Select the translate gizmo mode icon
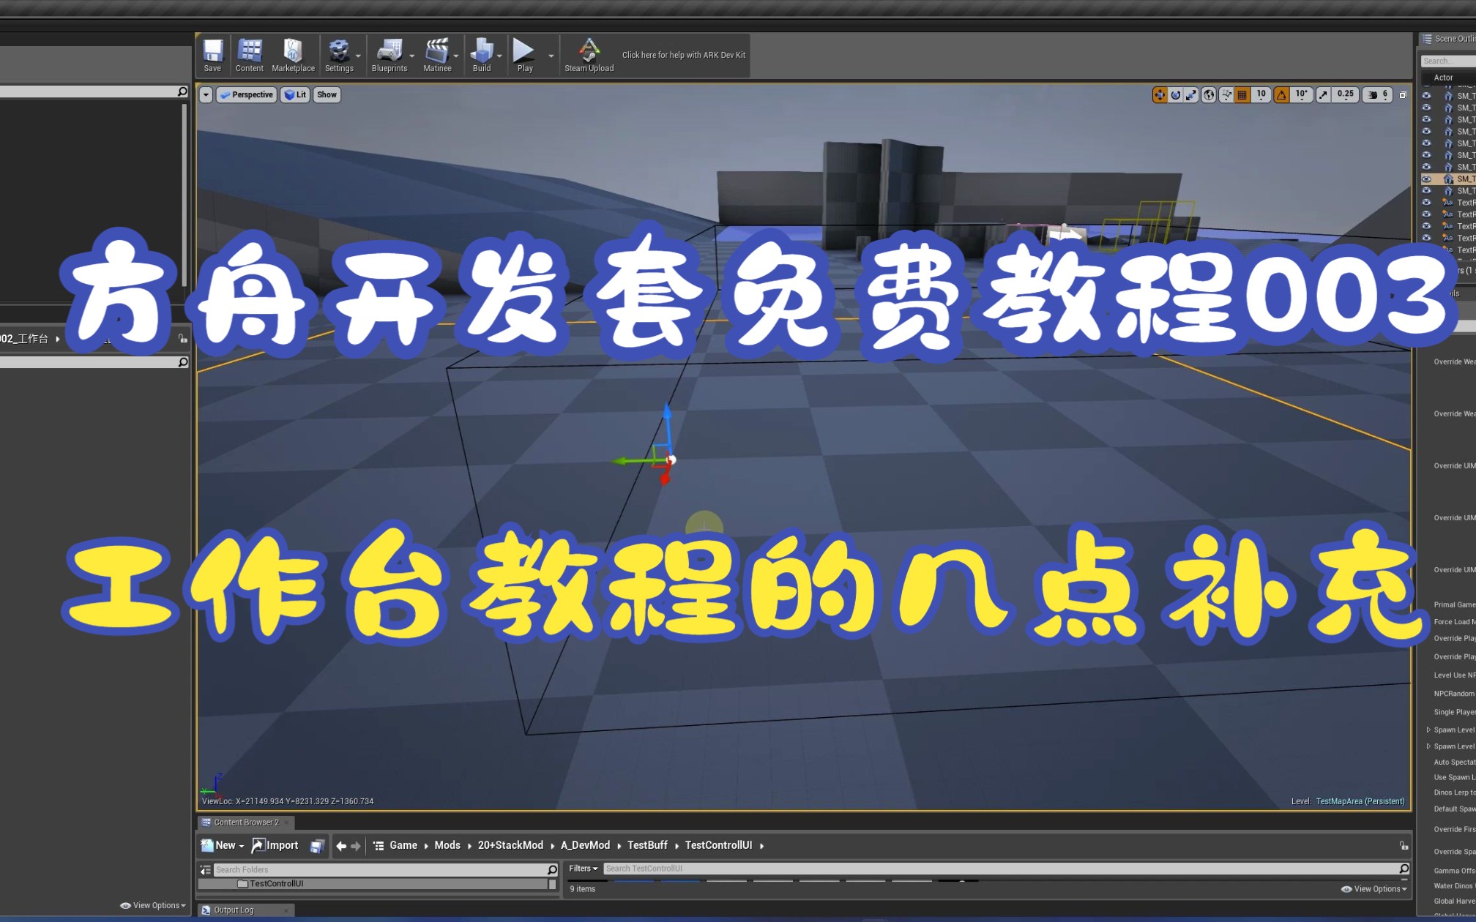Screen dimensions: 1476x922 pos(1160,94)
